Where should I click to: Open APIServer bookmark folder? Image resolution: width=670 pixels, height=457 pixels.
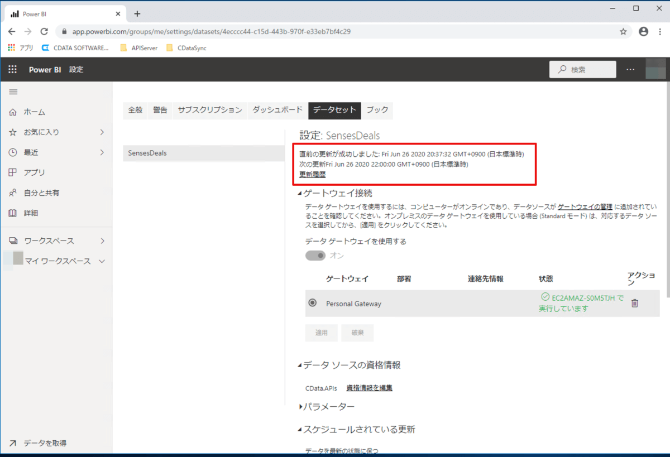(139, 48)
